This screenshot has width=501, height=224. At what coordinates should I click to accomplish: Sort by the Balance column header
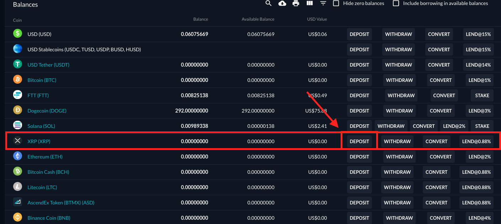(x=201, y=19)
